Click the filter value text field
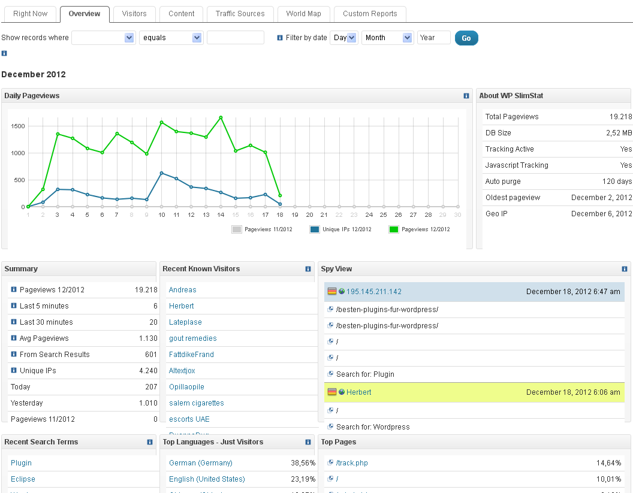This screenshot has width=633, height=493. pos(236,38)
